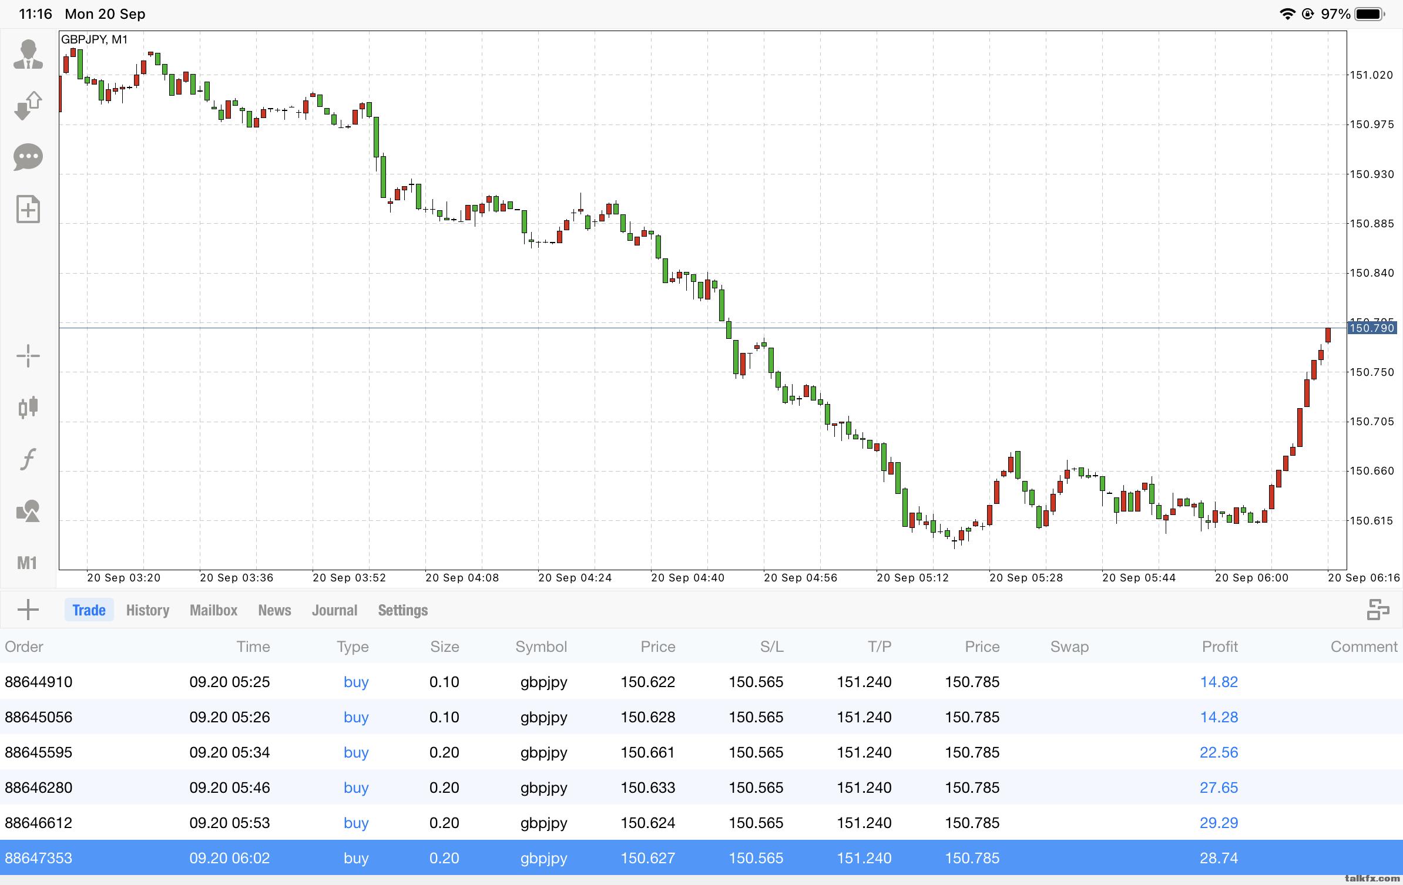Tap the new order document-plus icon
The width and height of the screenshot is (1403, 885).
click(x=28, y=209)
